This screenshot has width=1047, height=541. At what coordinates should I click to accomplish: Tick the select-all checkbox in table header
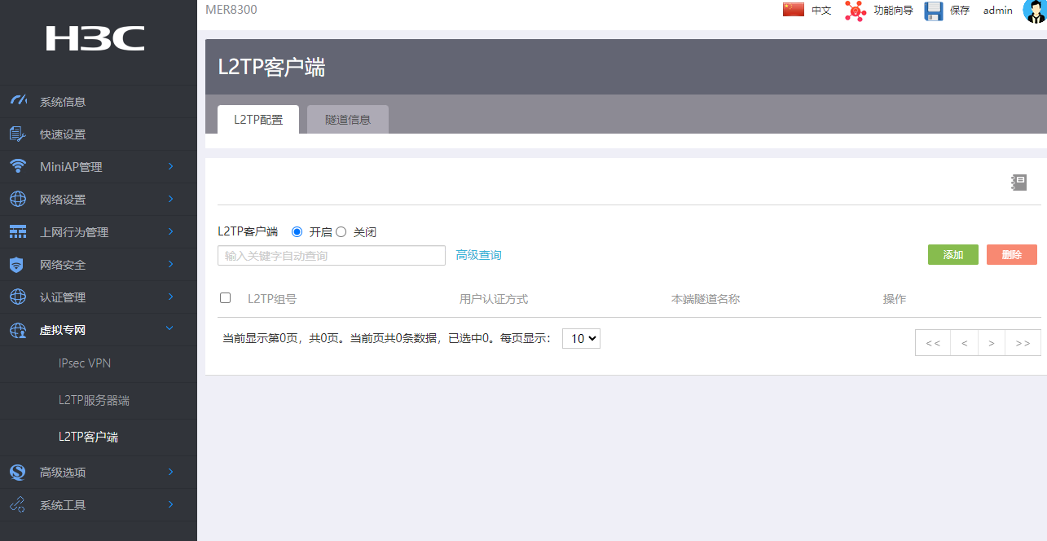[226, 298]
